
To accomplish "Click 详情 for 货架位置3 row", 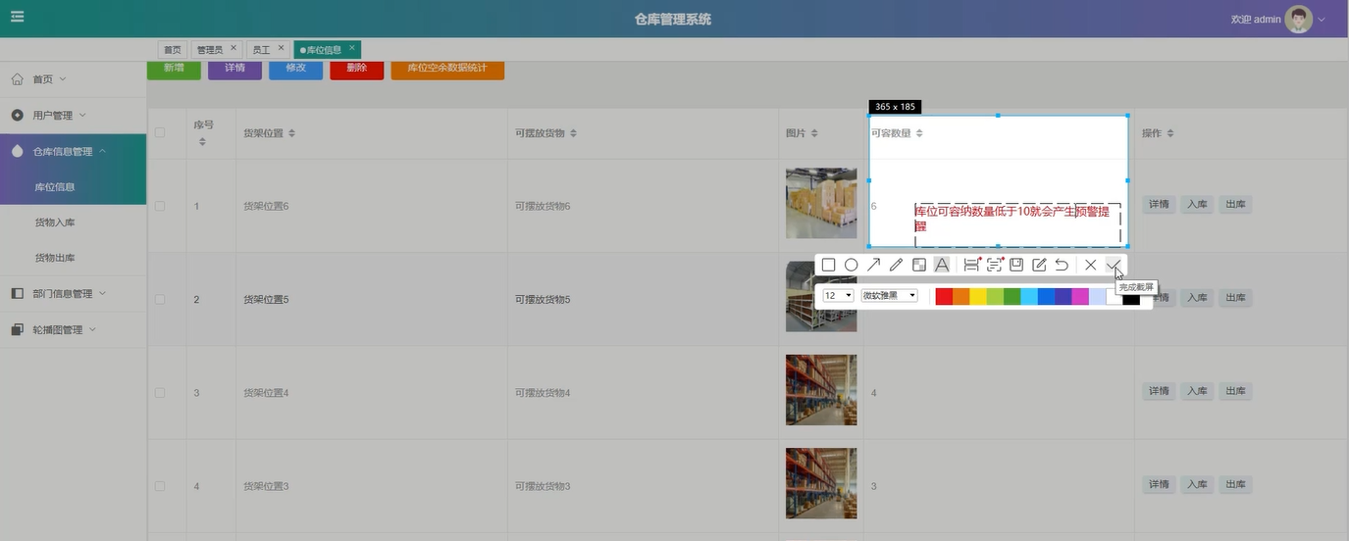I will 1159,484.
